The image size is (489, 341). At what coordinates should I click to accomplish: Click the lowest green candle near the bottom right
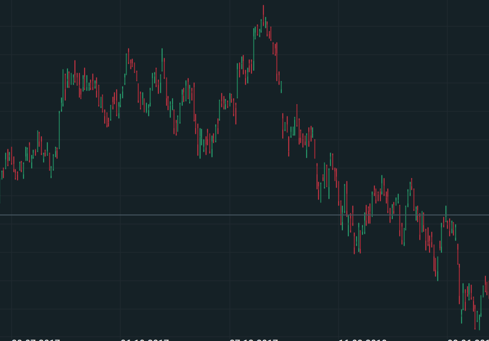[x=479, y=322]
